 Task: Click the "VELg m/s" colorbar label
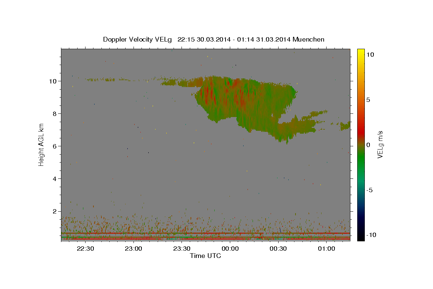click(x=380, y=144)
